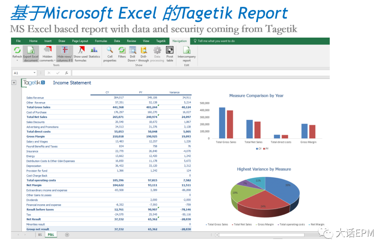Screen dimensions: 387x250
Task: Select the Measure Comparison by Year chart title
Action: pos(256,96)
